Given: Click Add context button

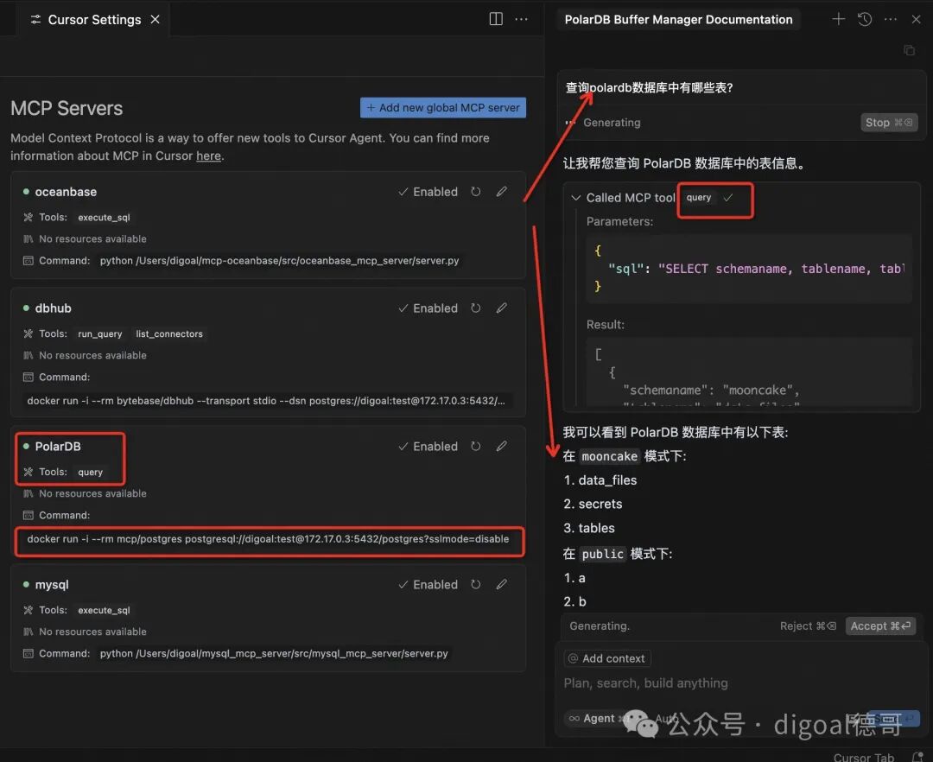Looking at the screenshot, I should pos(607,658).
